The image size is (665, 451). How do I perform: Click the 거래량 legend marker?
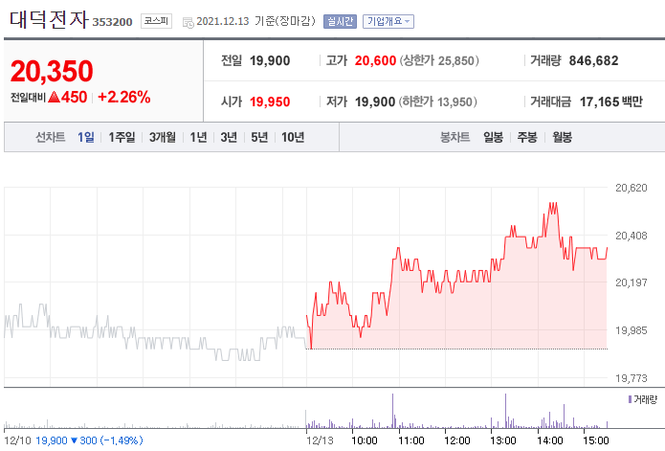(630, 399)
